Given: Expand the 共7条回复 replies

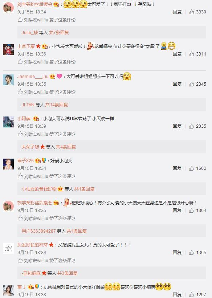Looking at the screenshot, I should coord(59,33).
